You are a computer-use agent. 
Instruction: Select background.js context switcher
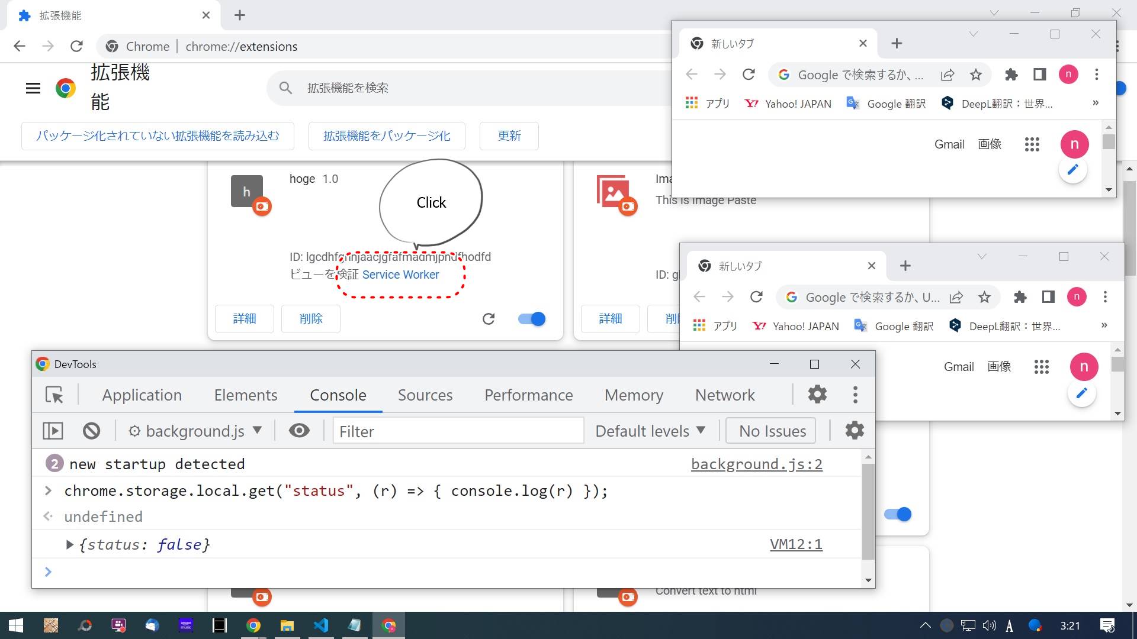coord(193,430)
